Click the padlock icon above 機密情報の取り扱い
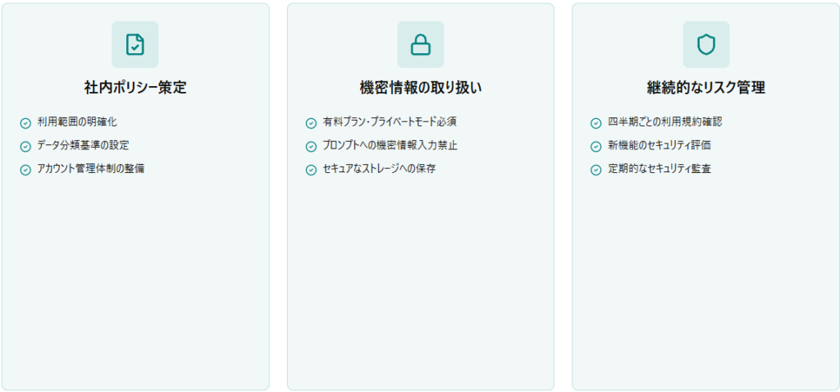 [420, 44]
